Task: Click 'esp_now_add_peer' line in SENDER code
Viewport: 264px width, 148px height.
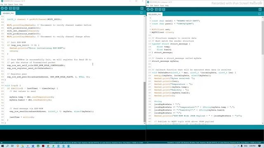Action: (x=49, y=77)
